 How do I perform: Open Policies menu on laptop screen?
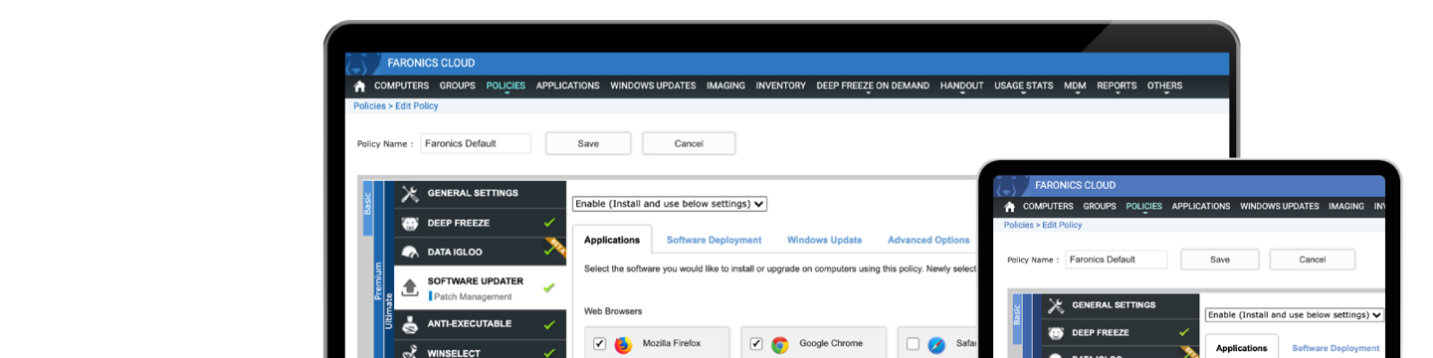(x=506, y=87)
